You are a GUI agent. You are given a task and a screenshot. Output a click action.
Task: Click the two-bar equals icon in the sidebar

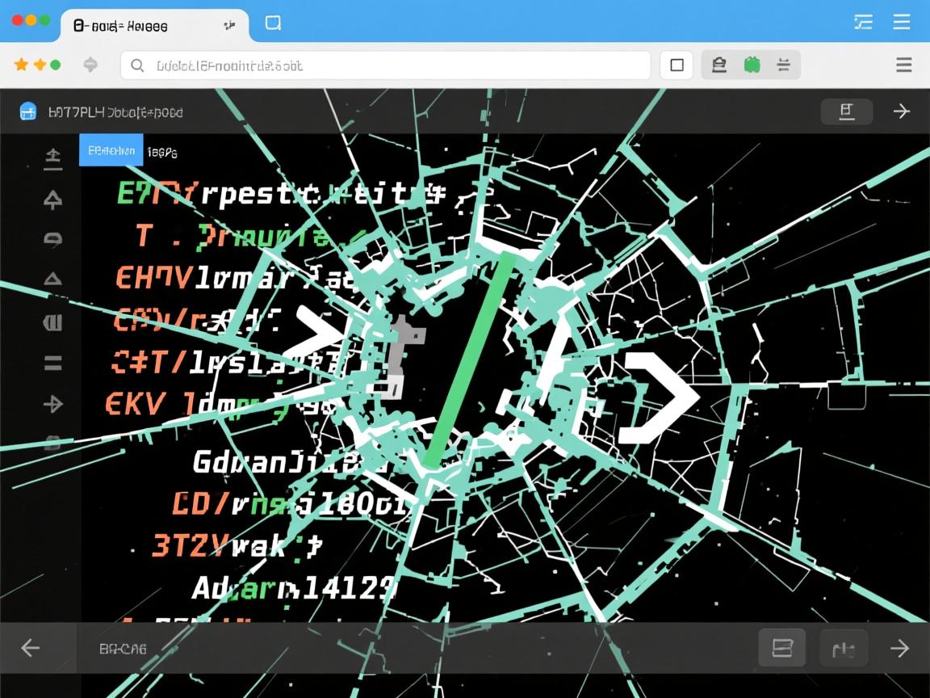point(52,363)
